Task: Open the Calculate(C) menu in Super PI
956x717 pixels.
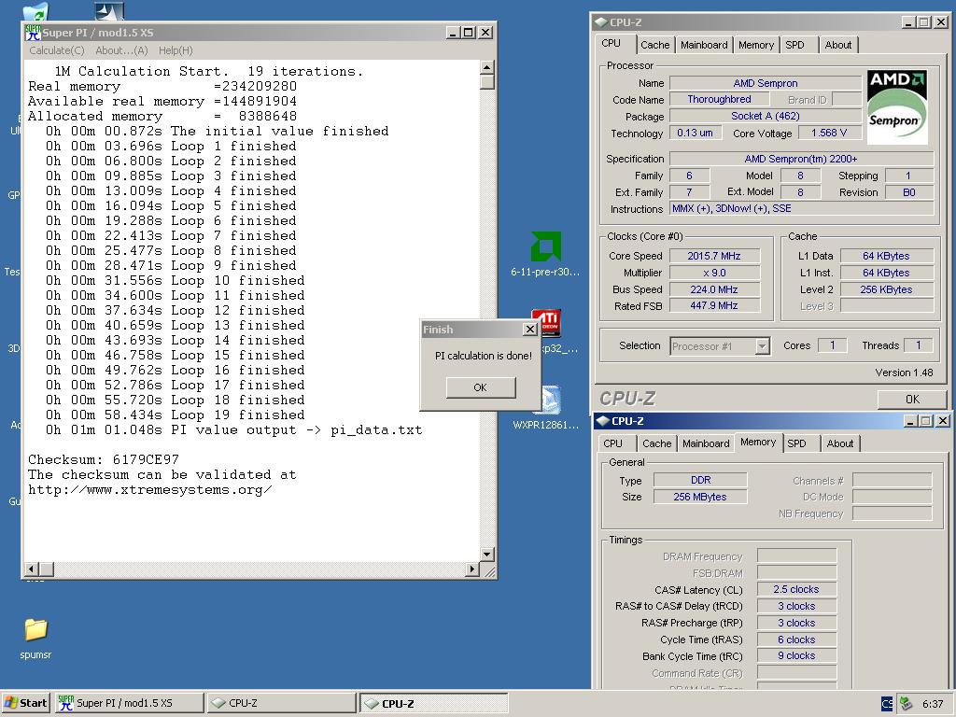Action: [x=57, y=50]
